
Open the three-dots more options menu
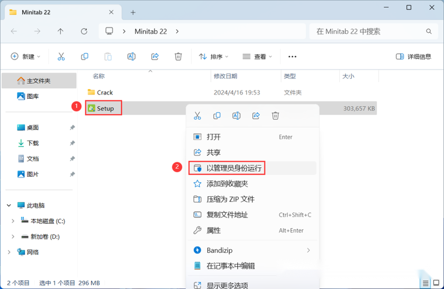(292, 57)
